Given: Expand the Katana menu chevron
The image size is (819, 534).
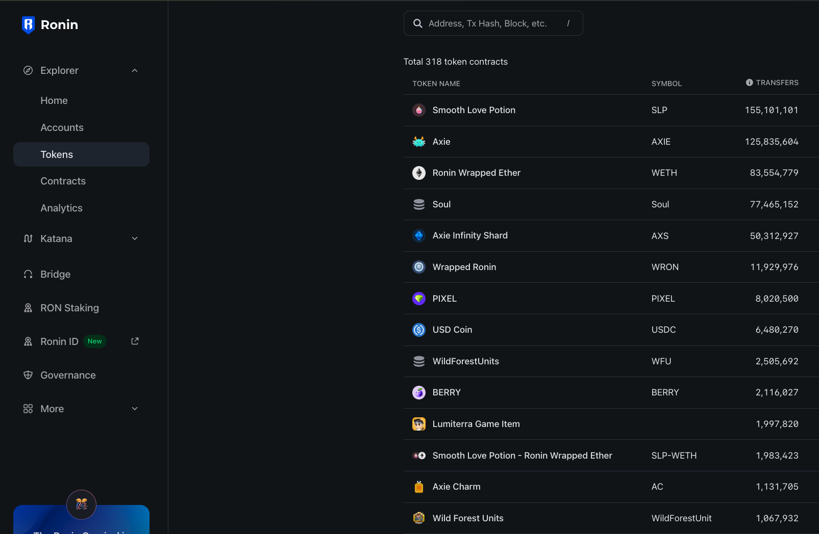Looking at the screenshot, I should click(x=135, y=238).
